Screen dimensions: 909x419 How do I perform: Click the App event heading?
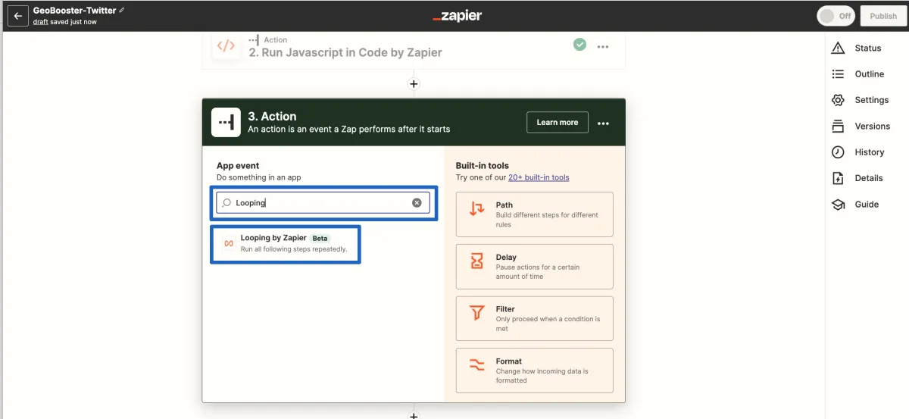point(238,165)
